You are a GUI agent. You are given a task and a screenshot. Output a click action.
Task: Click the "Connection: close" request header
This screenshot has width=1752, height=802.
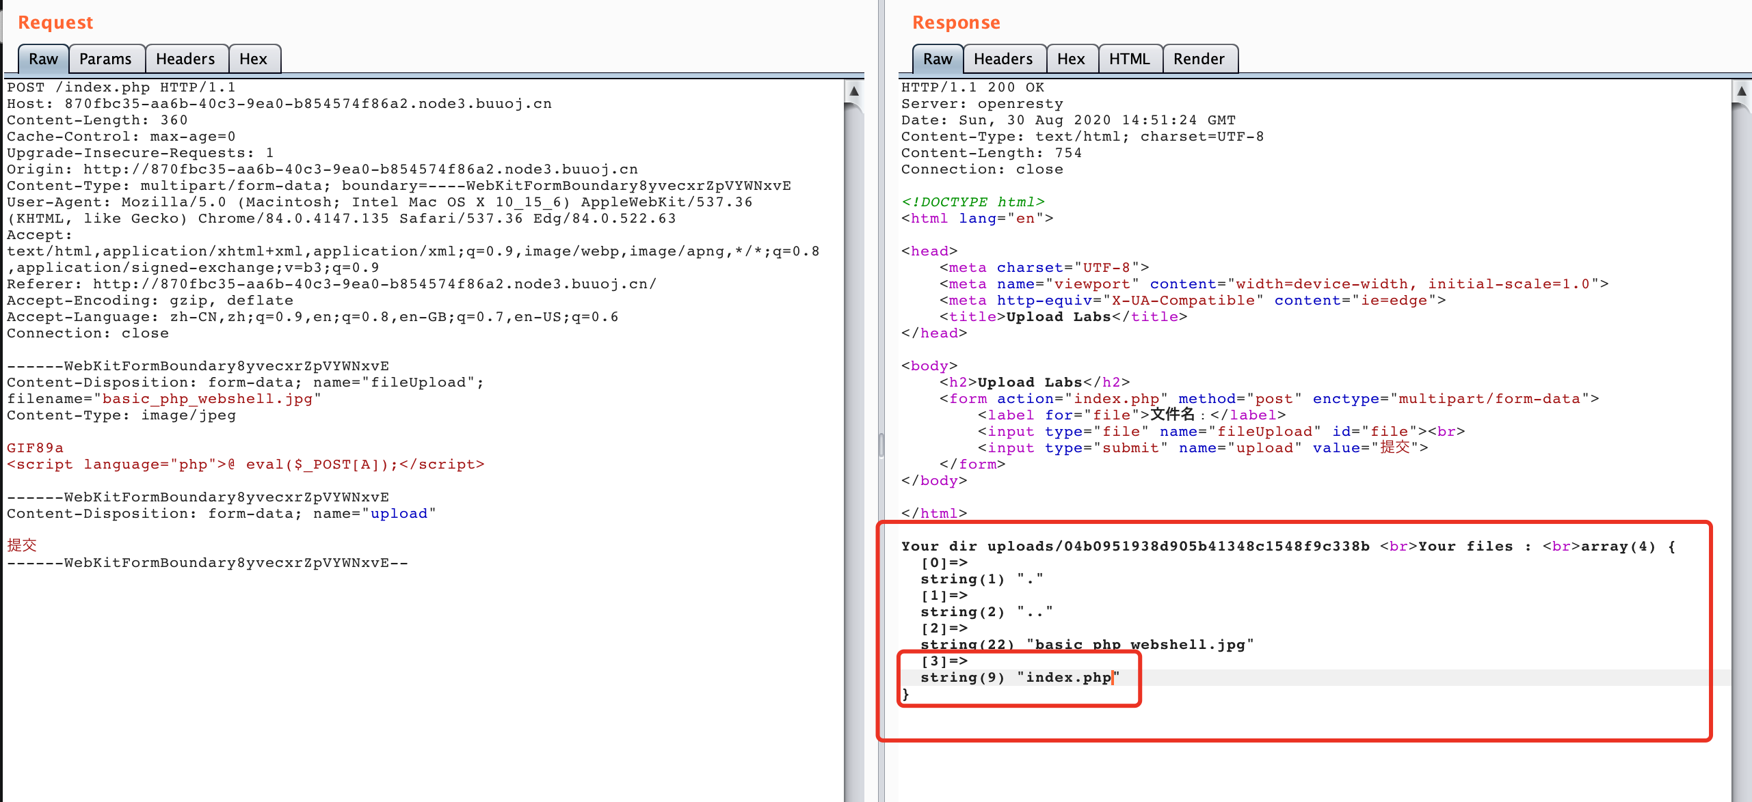coord(88,333)
